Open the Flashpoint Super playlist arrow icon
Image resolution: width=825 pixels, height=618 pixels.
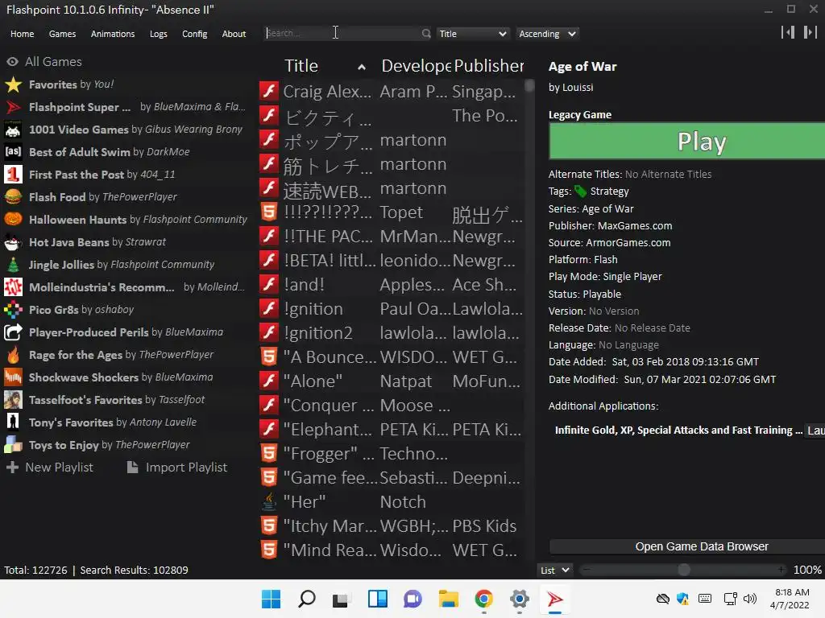pyautogui.click(x=13, y=107)
